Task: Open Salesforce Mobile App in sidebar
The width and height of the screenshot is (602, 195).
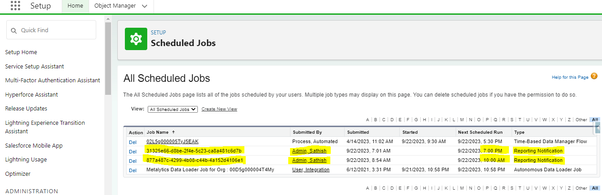Action: pyautogui.click(x=34, y=146)
